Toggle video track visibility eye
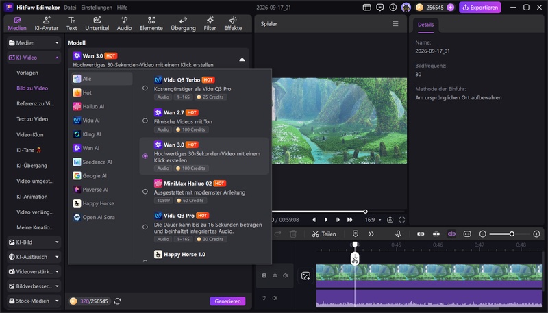Viewport: 548px width, 313px height. [x=275, y=275]
